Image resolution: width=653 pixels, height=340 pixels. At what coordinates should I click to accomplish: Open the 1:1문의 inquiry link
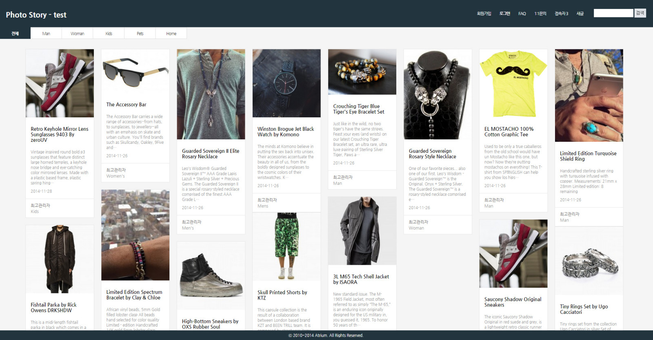tap(540, 13)
